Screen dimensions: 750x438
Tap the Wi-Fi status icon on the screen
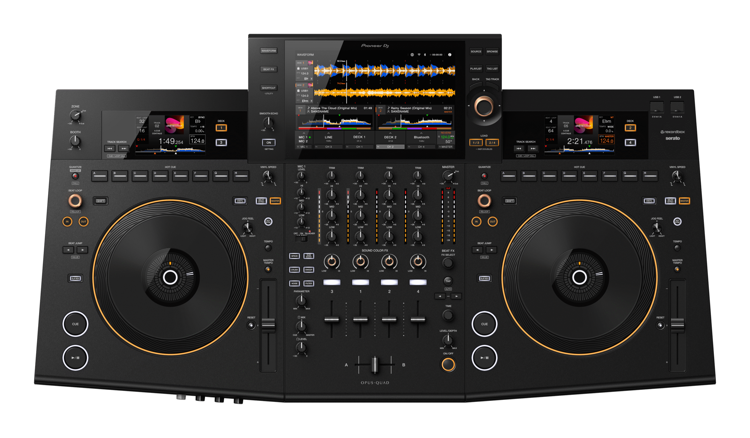coord(419,55)
